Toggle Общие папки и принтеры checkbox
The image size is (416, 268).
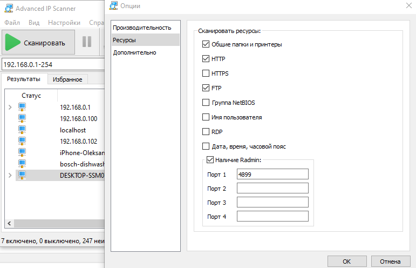[x=206, y=44]
